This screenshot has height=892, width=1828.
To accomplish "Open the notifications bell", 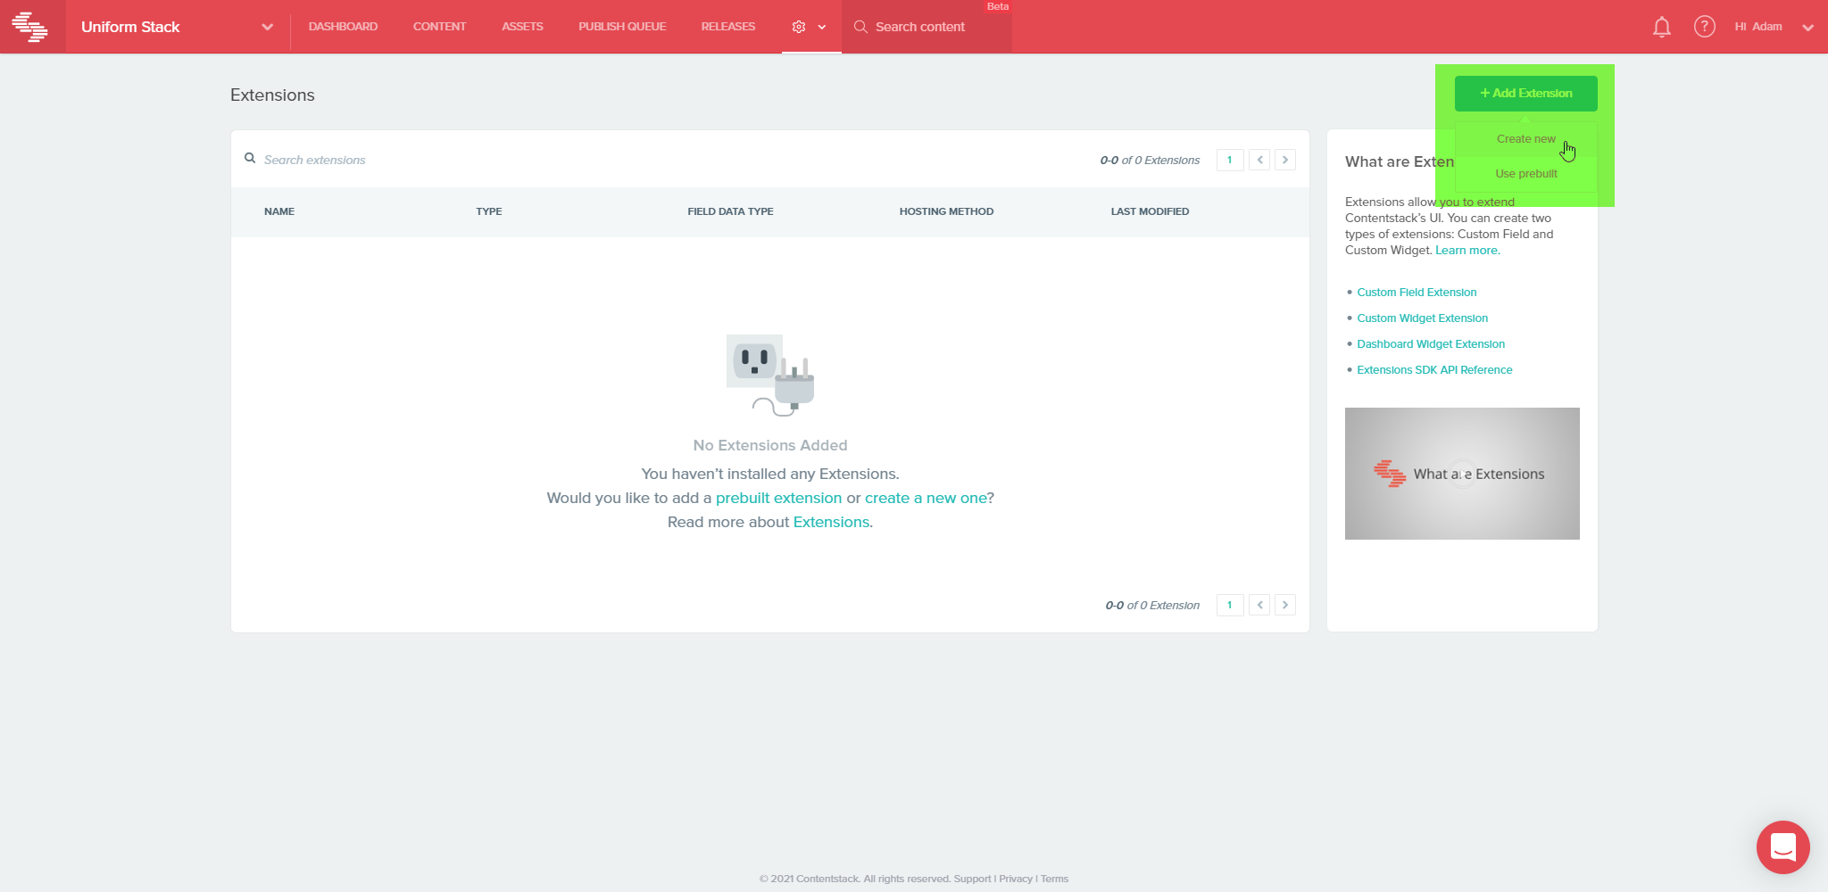I will [1661, 27].
